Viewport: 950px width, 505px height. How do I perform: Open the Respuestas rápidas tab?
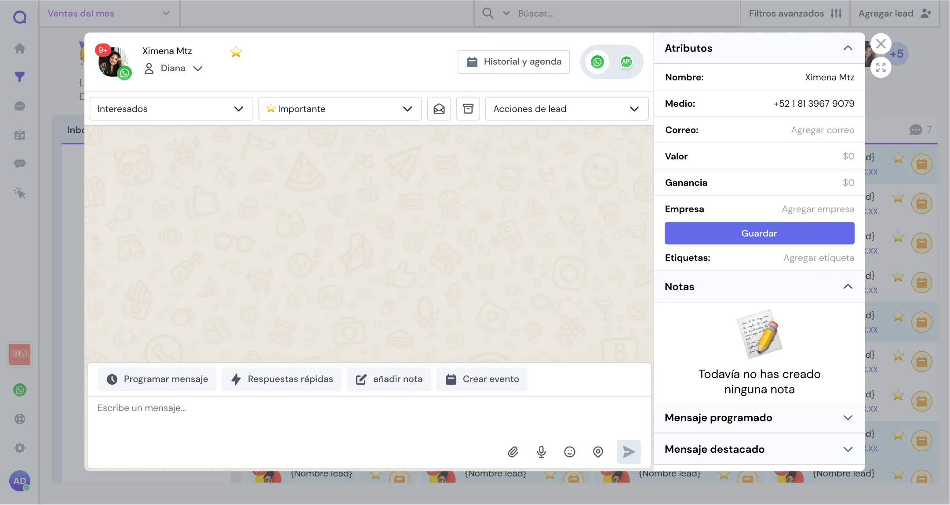tap(282, 379)
